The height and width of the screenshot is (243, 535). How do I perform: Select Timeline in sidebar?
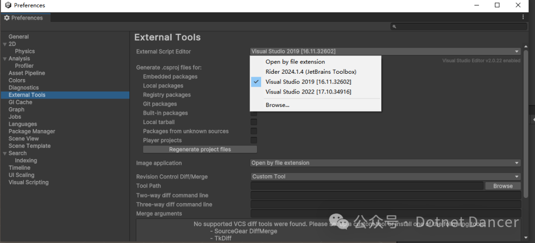pos(19,168)
